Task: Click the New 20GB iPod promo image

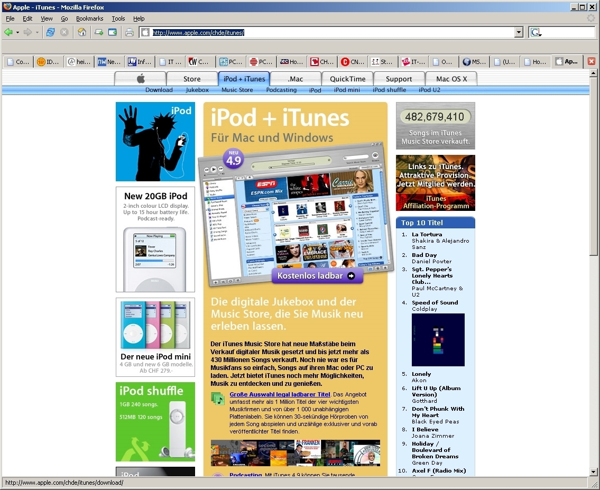Action: pyautogui.click(x=155, y=240)
